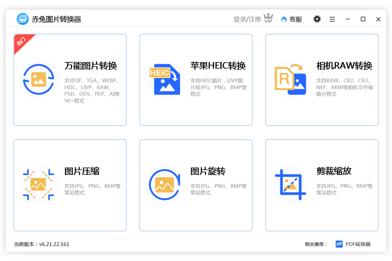
Task: Open the 剪裁缩放 feature title
Action: [334, 171]
